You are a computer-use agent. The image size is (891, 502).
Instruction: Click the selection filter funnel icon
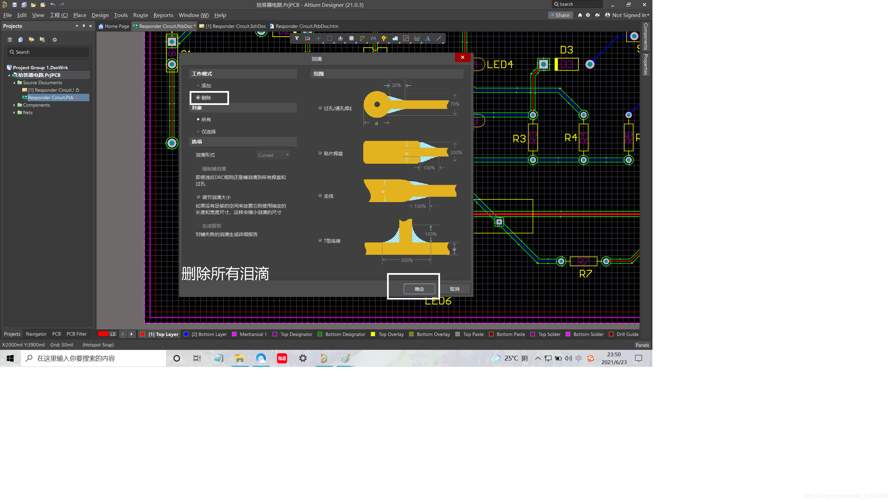[296, 38]
